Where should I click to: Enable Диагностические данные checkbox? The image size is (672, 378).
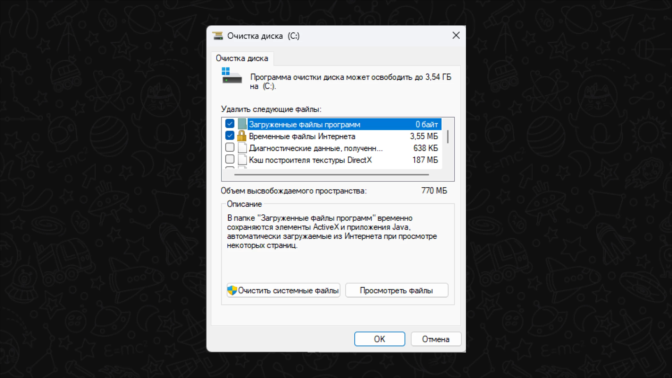tap(230, 148)
